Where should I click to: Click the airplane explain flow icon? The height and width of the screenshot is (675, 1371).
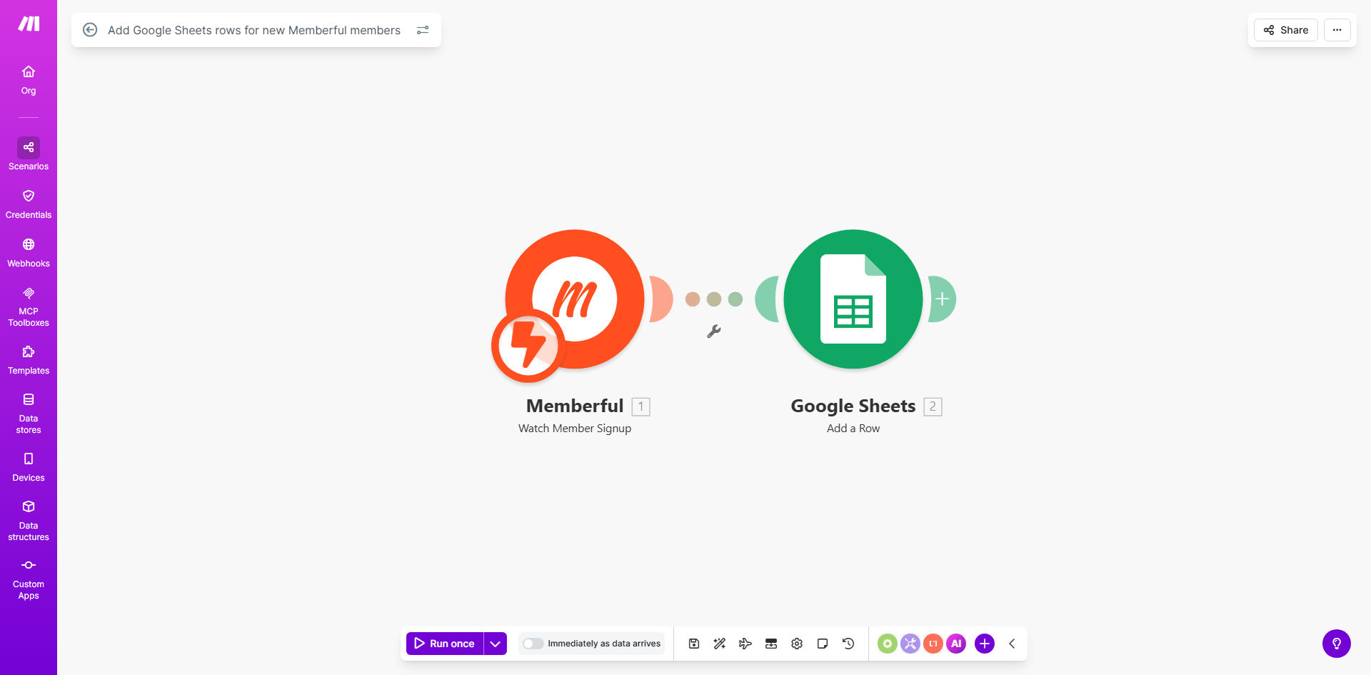point(745,644)
